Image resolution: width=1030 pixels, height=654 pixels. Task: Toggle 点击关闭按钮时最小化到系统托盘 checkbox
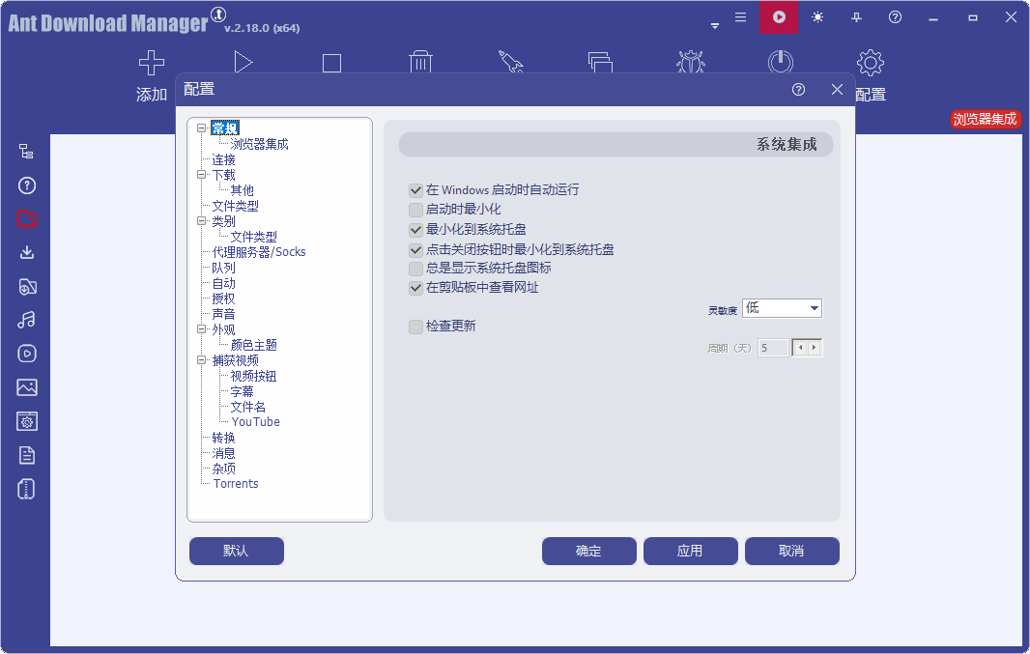415,250
